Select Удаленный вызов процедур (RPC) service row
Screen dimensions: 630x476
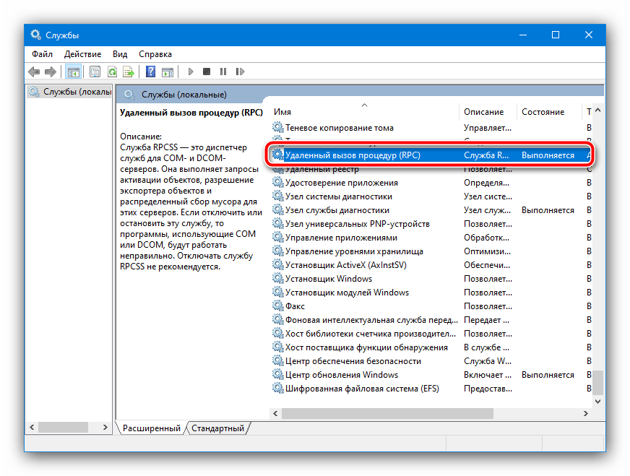point(431,155)
